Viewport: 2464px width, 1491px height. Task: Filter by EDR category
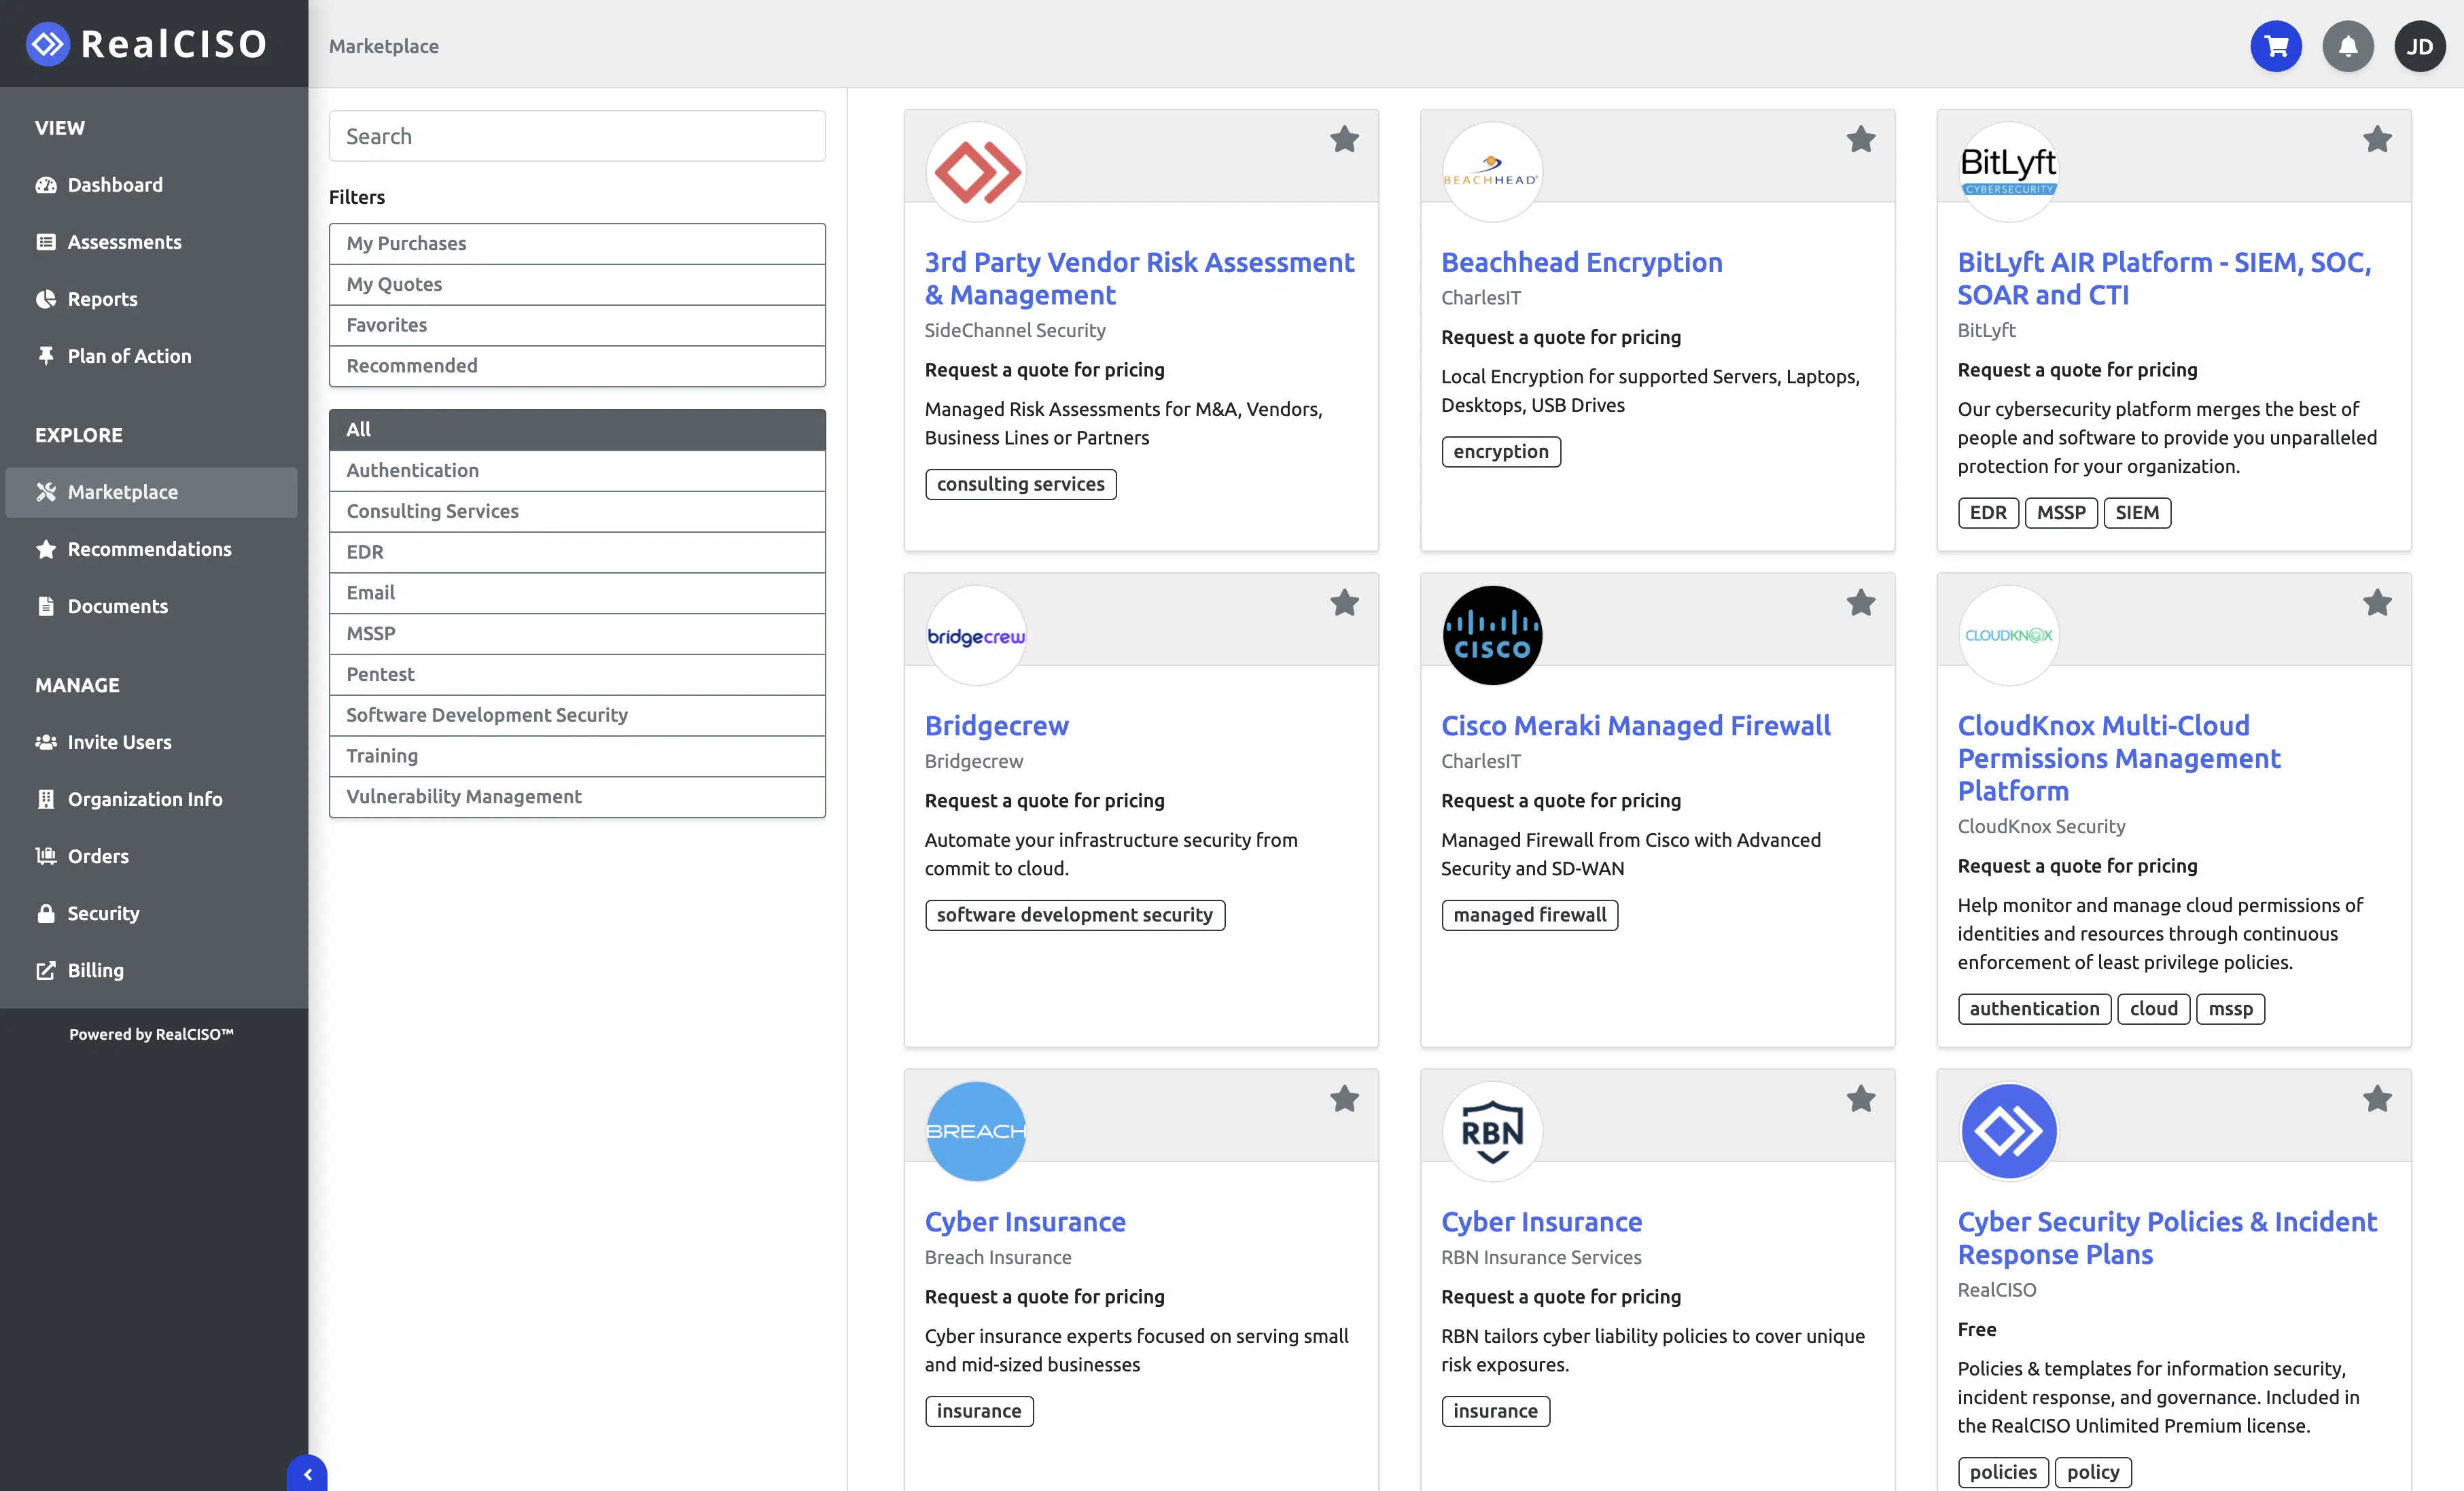coord(577,553)
